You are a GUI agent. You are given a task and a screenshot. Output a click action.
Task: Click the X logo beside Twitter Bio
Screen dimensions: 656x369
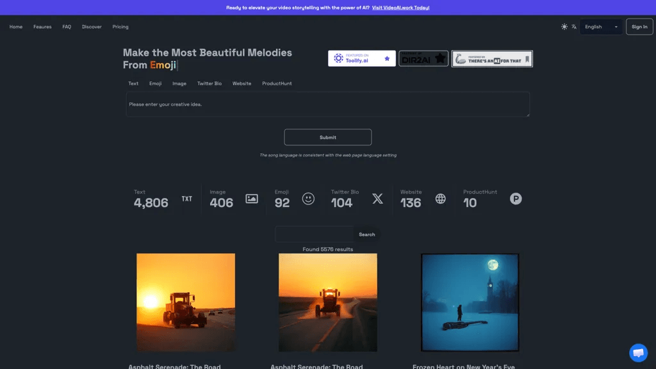(x=377, y=199)
